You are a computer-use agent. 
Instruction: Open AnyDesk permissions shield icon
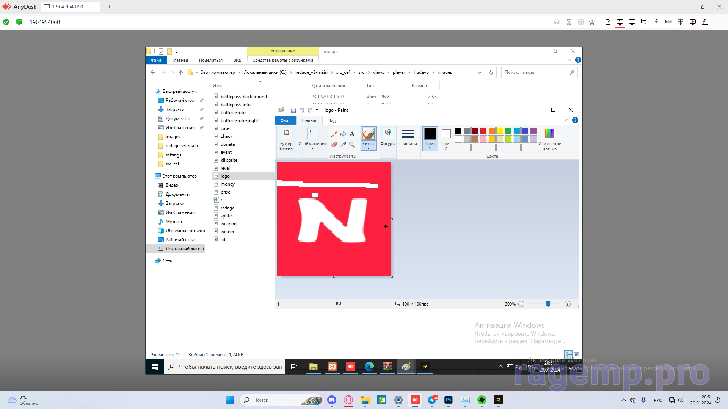(681, 22)
